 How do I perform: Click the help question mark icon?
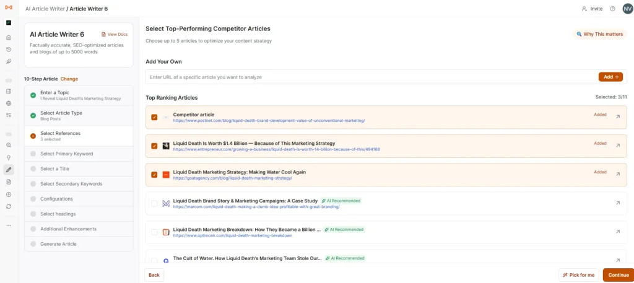coord(612,9)
